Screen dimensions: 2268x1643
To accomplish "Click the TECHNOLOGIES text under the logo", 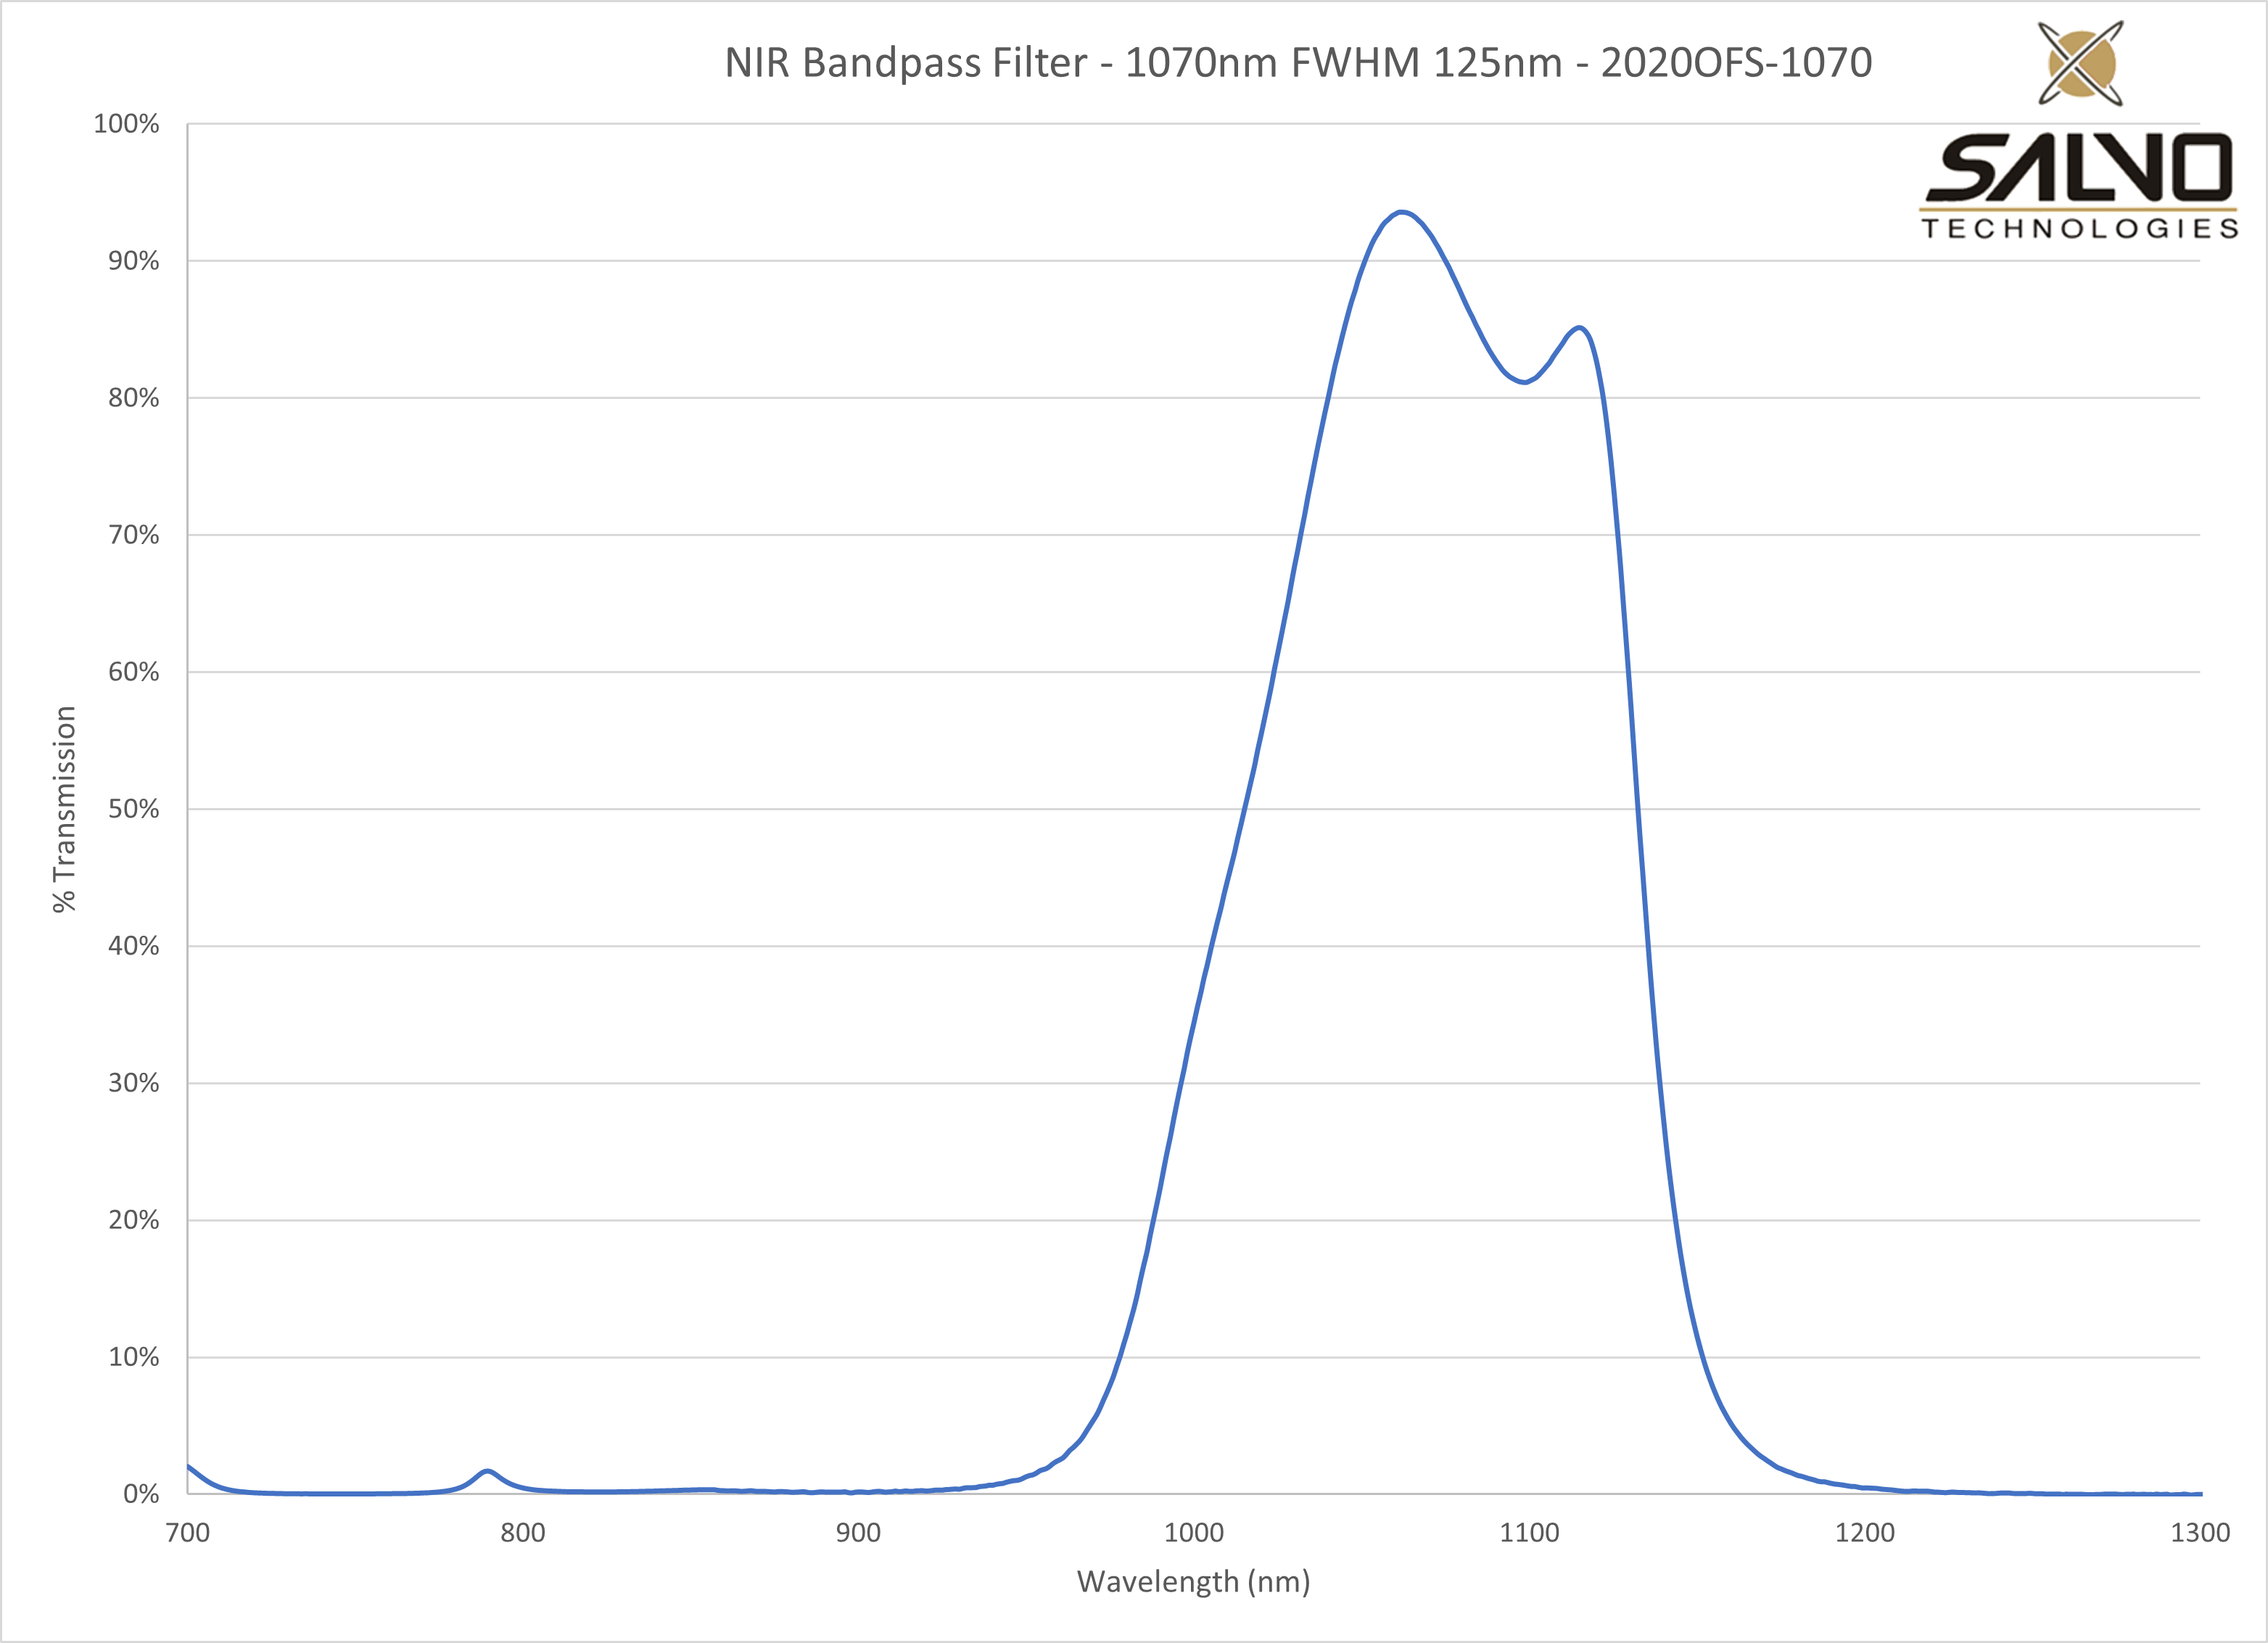I will coord(2079,229).
